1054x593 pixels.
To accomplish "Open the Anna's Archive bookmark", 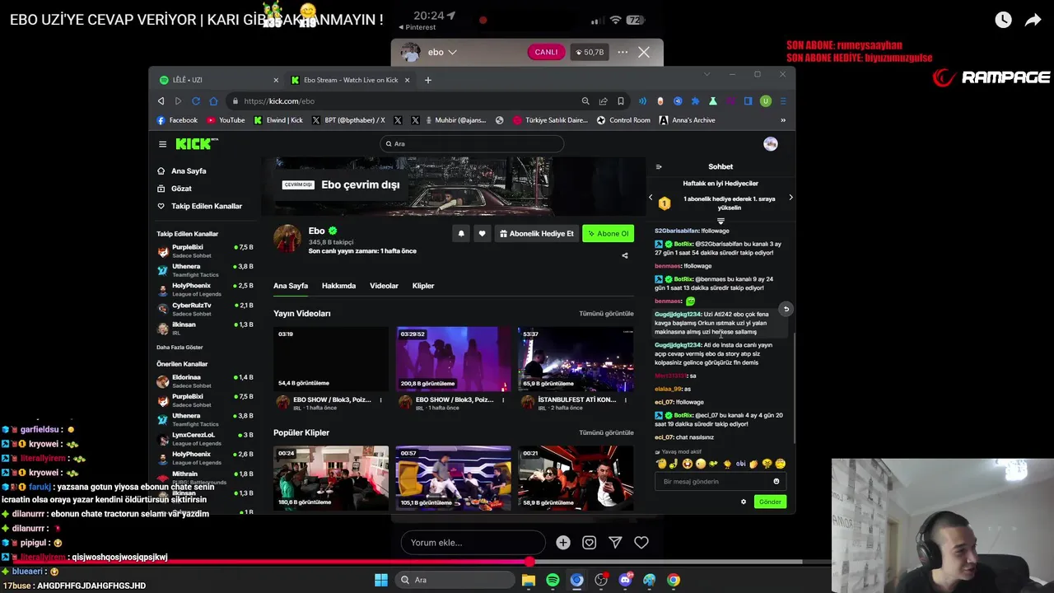I will pos(687,120).
